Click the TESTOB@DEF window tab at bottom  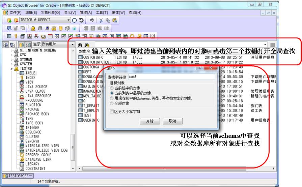coord(18,176)
